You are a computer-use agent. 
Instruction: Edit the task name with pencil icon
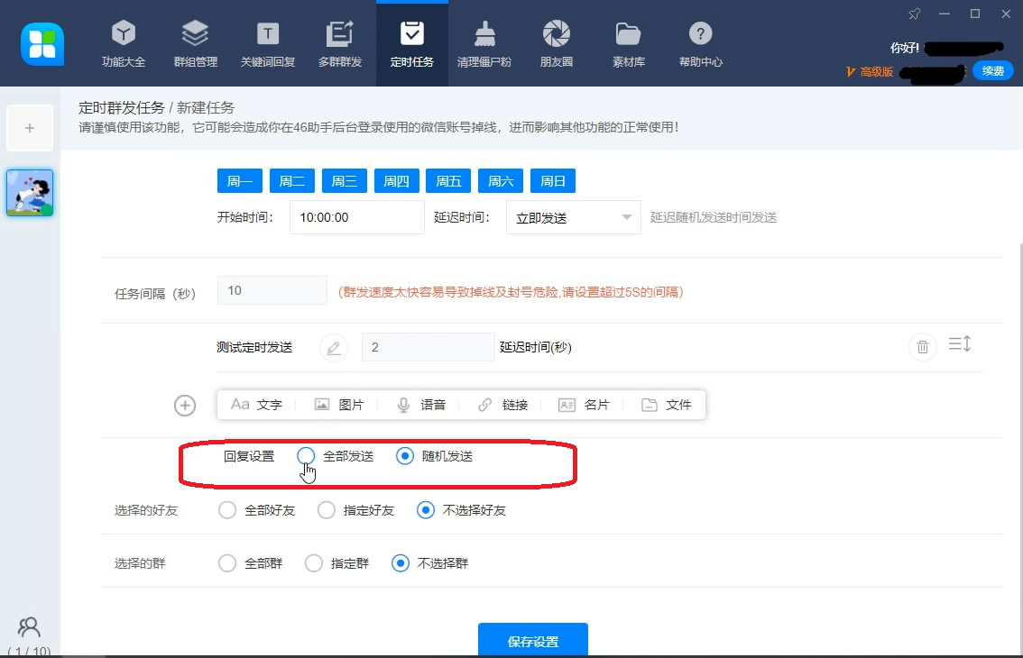click(x=334, y=347)
